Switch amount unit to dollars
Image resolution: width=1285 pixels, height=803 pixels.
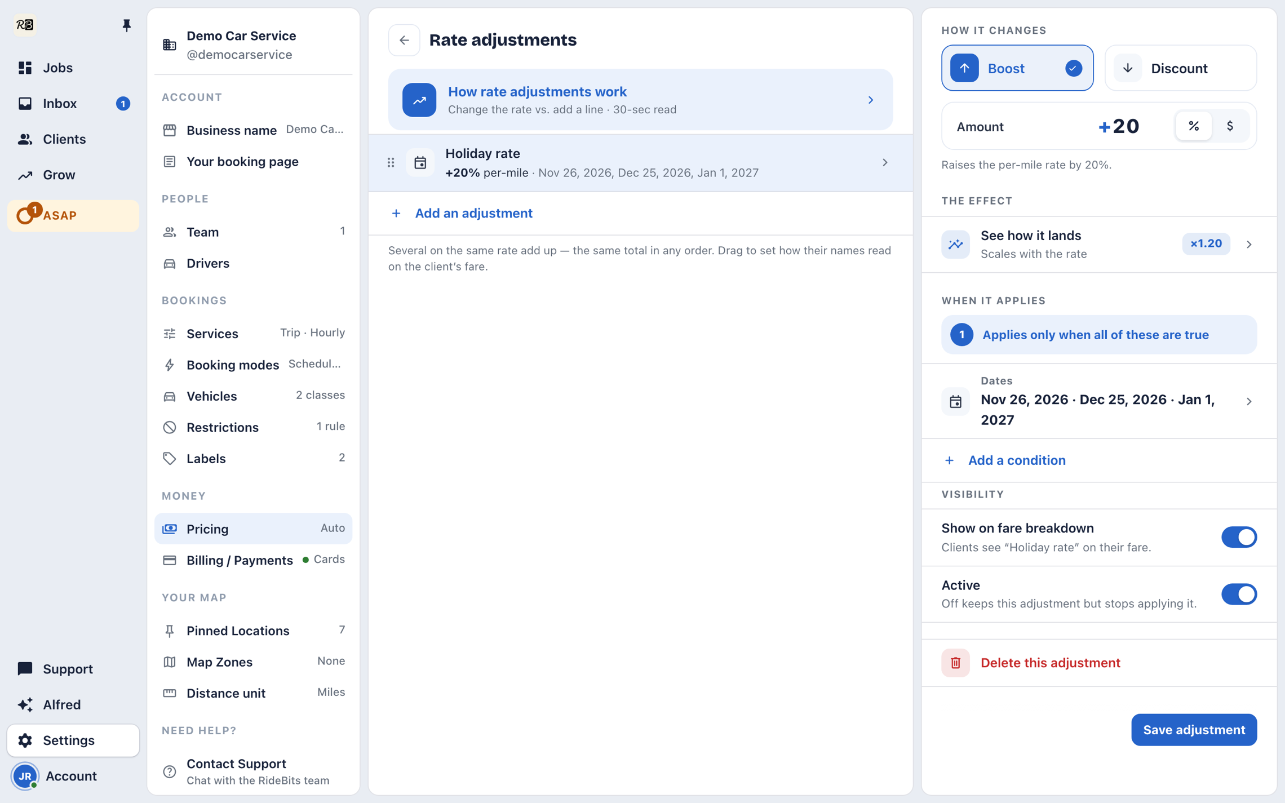pyautogui.click(x=1230, y=126)
